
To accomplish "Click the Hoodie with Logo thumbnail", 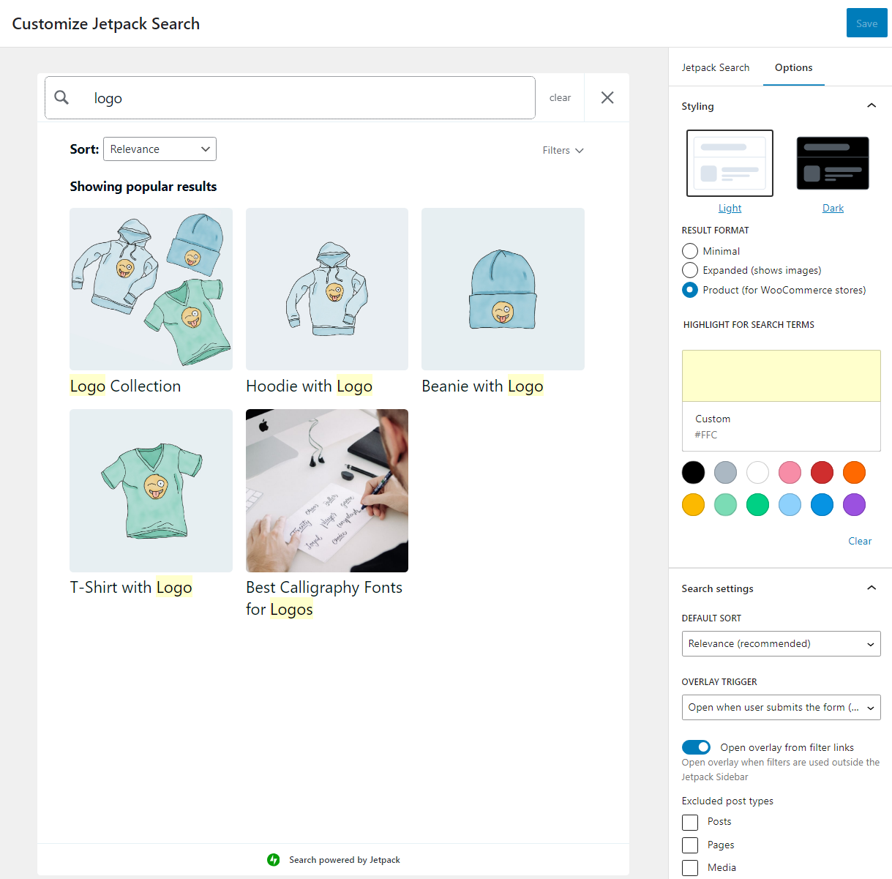I will pos(327,289).
